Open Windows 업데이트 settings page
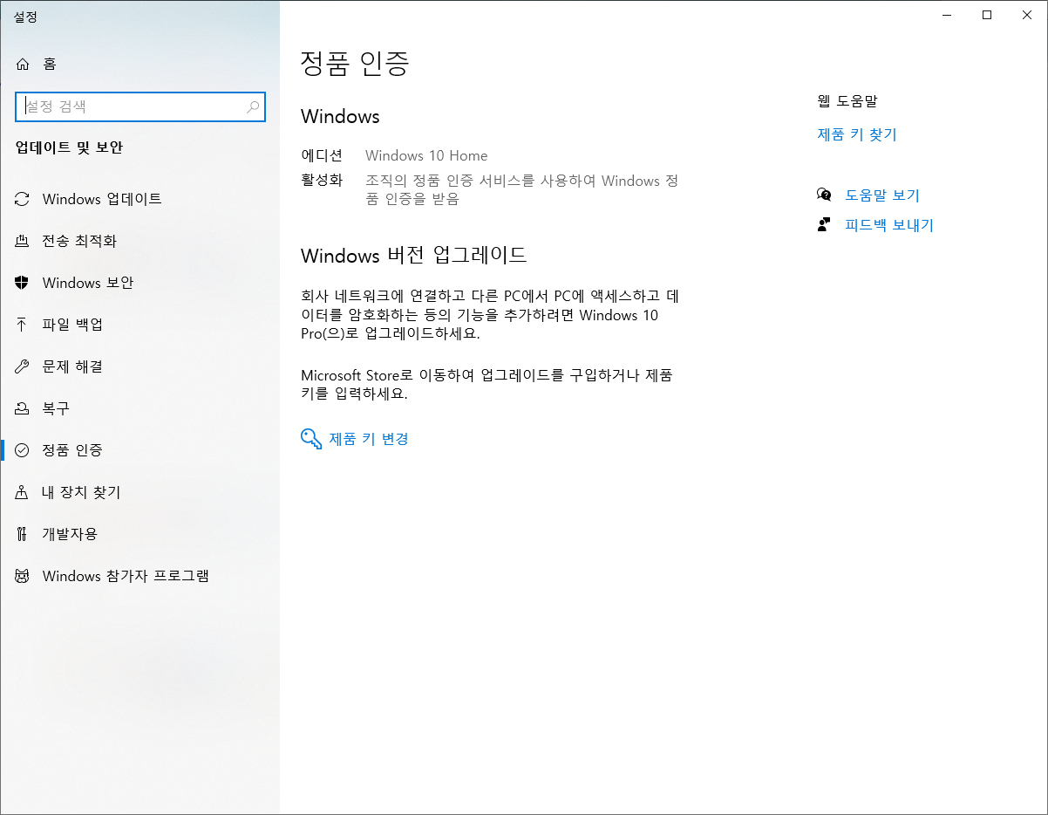The height and width of the screenshot is (815, 1048). click(x=140, y=199)
